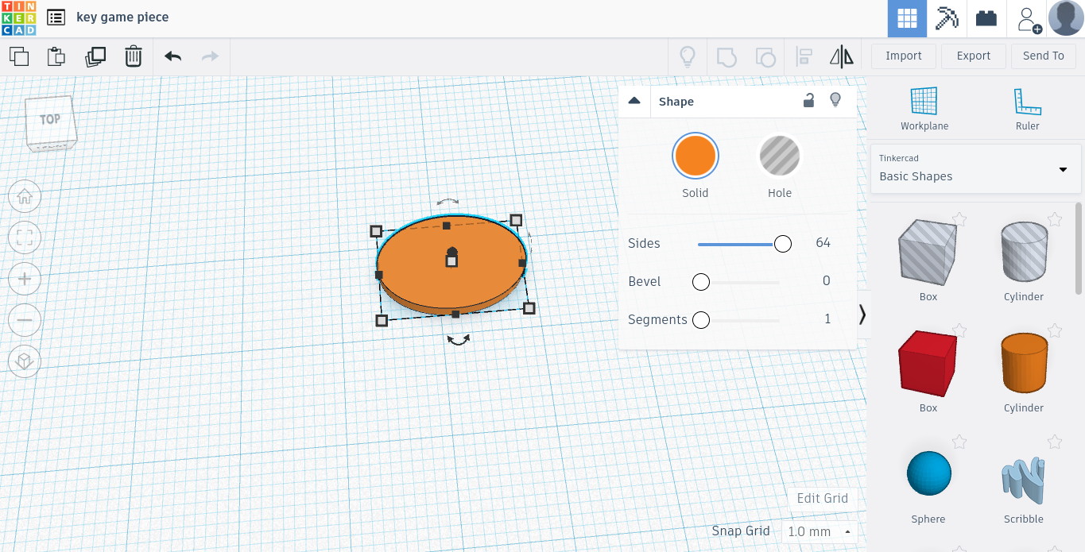Collapse the Shape panel arrow
This screenshot has height=552, width=1085.
coord(634,101)
